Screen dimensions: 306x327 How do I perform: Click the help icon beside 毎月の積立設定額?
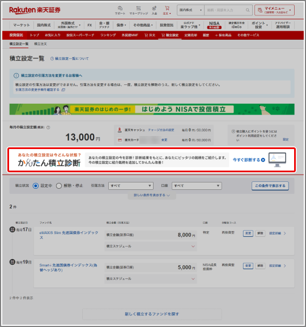[x=48, y=127]
